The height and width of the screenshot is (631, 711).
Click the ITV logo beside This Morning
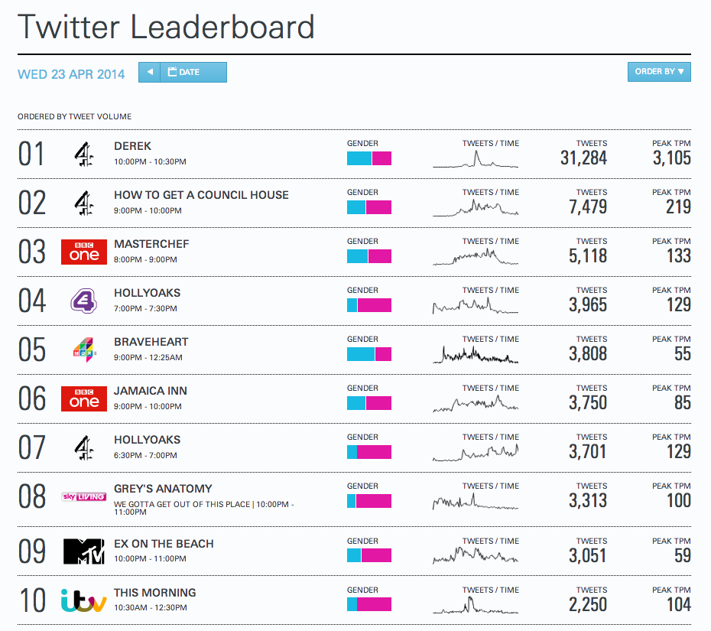(x=84, y=600)
